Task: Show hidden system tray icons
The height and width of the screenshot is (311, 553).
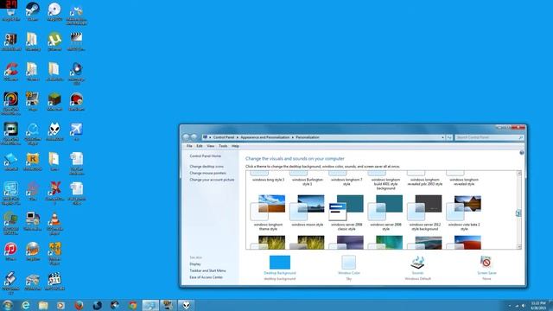Action: click(x=510, y=306)
